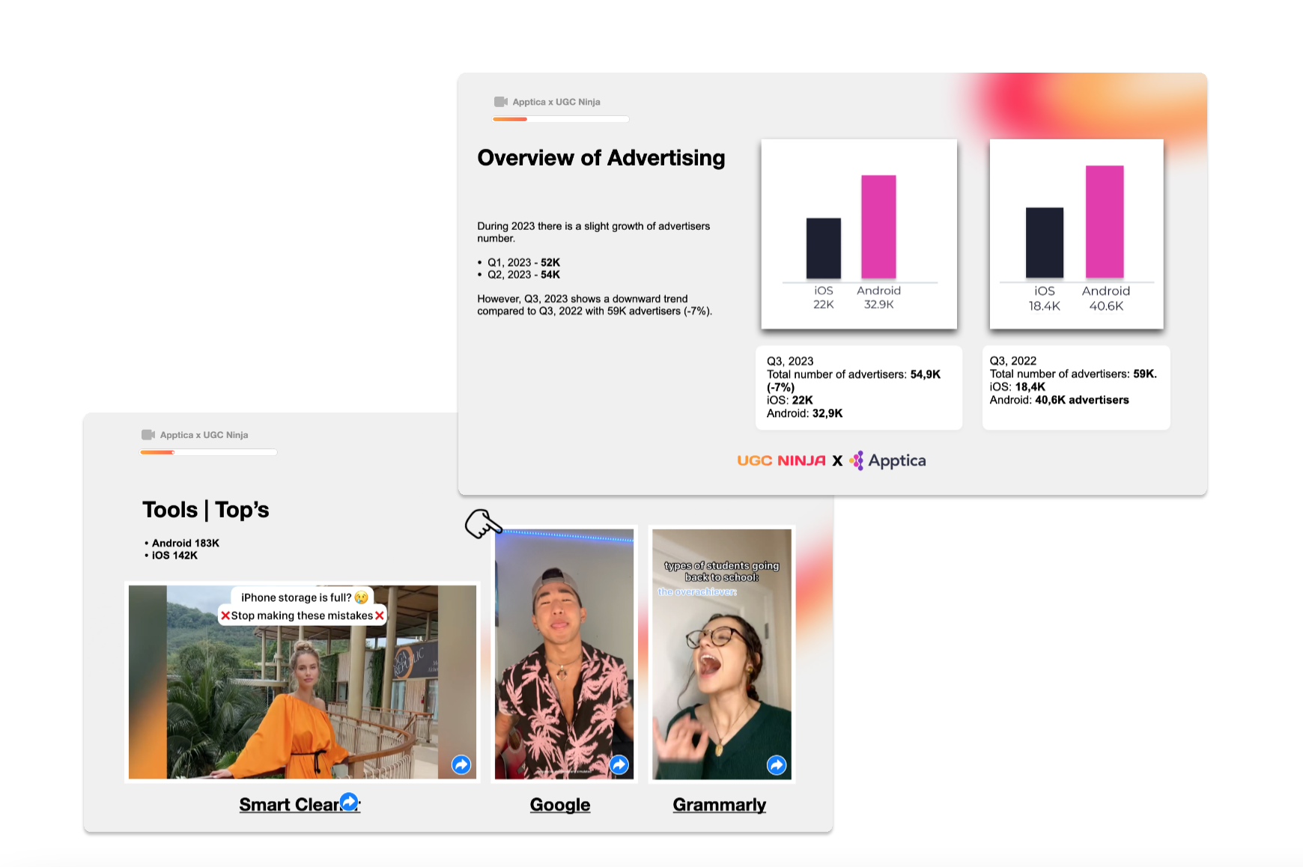Click the Q3 2023 iOS 22K bar
1303x867 pixels.
(x=824, y=249)
